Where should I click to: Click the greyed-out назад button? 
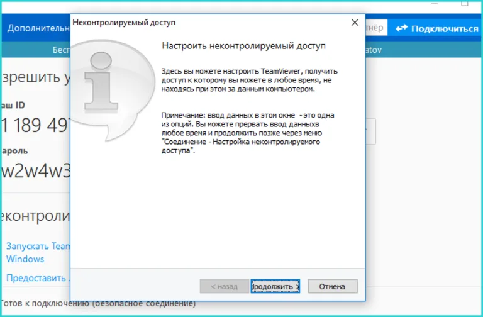tap(225, 287)
